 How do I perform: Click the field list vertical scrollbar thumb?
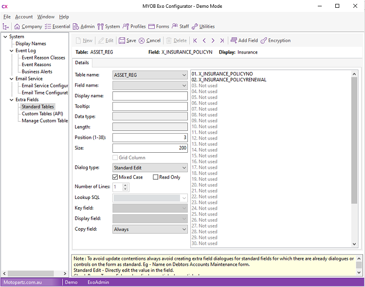click(354, 141)
